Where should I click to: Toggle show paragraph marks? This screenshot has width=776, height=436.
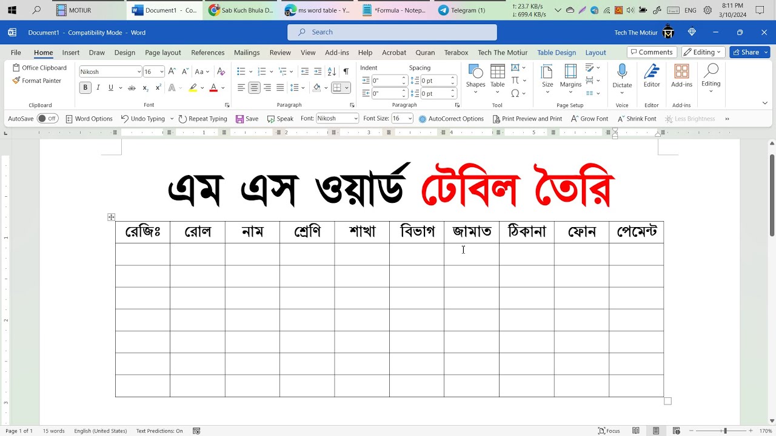pyautogui.click(x=346, y=71)
